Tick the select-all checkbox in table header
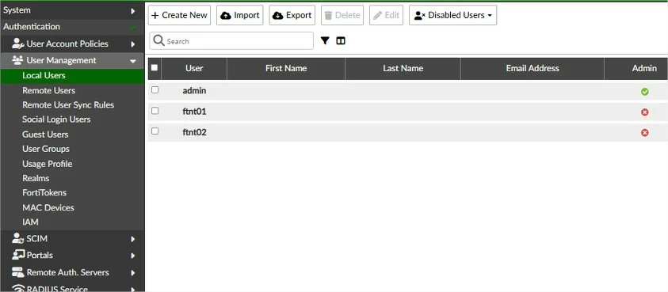The image size is (668, 292). pyautogui.click(x=155, y=67)
